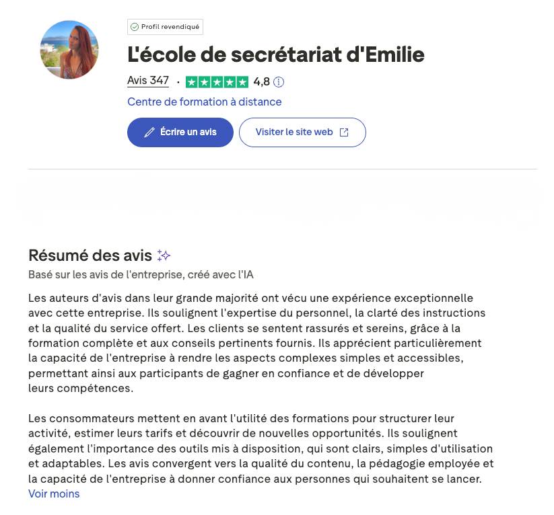Click the title L'école de secrétariat d'Emilie
The width and height of the screenshot is (554, 515).
click(276, 54)
